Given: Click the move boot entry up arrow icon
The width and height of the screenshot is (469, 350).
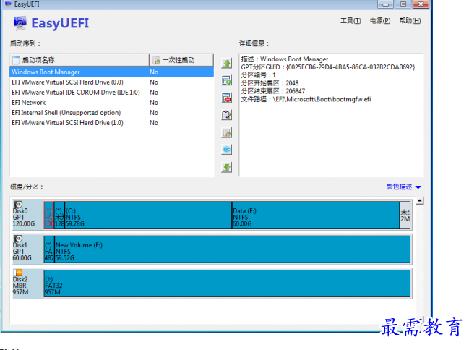Looking at the screenshot, I should tap(227, 64).
